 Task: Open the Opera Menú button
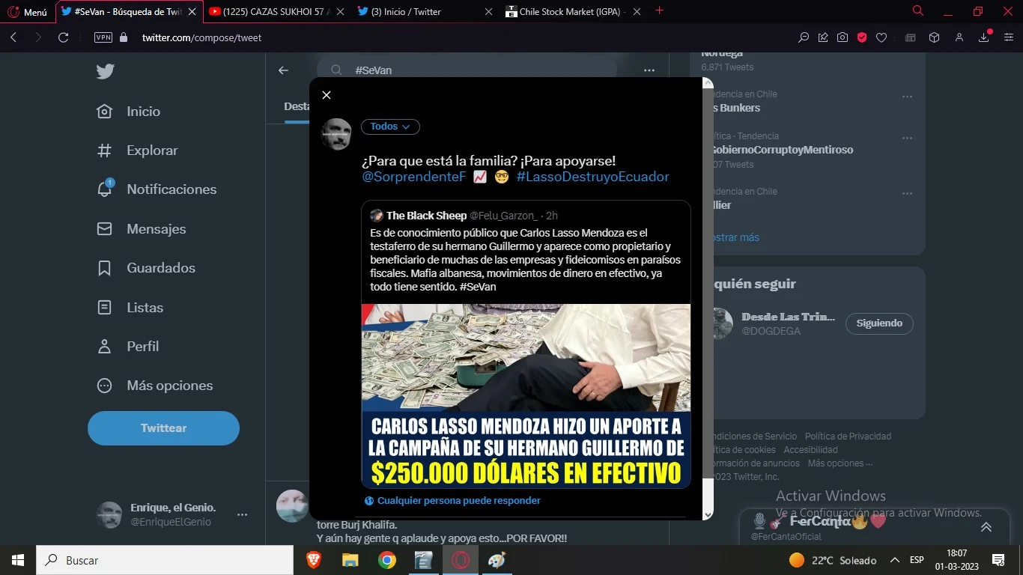click(x=27, y=12)
